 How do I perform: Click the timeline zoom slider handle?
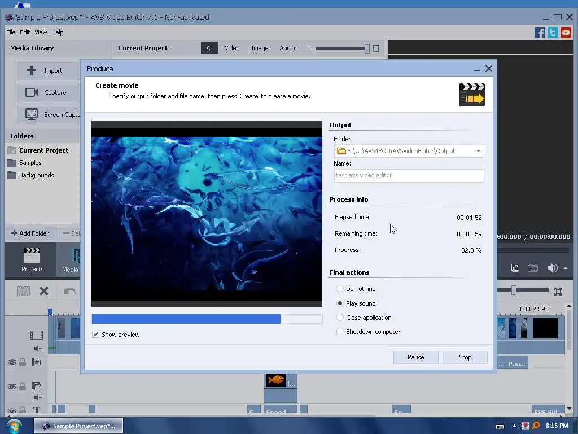click(x=514, y=290)
